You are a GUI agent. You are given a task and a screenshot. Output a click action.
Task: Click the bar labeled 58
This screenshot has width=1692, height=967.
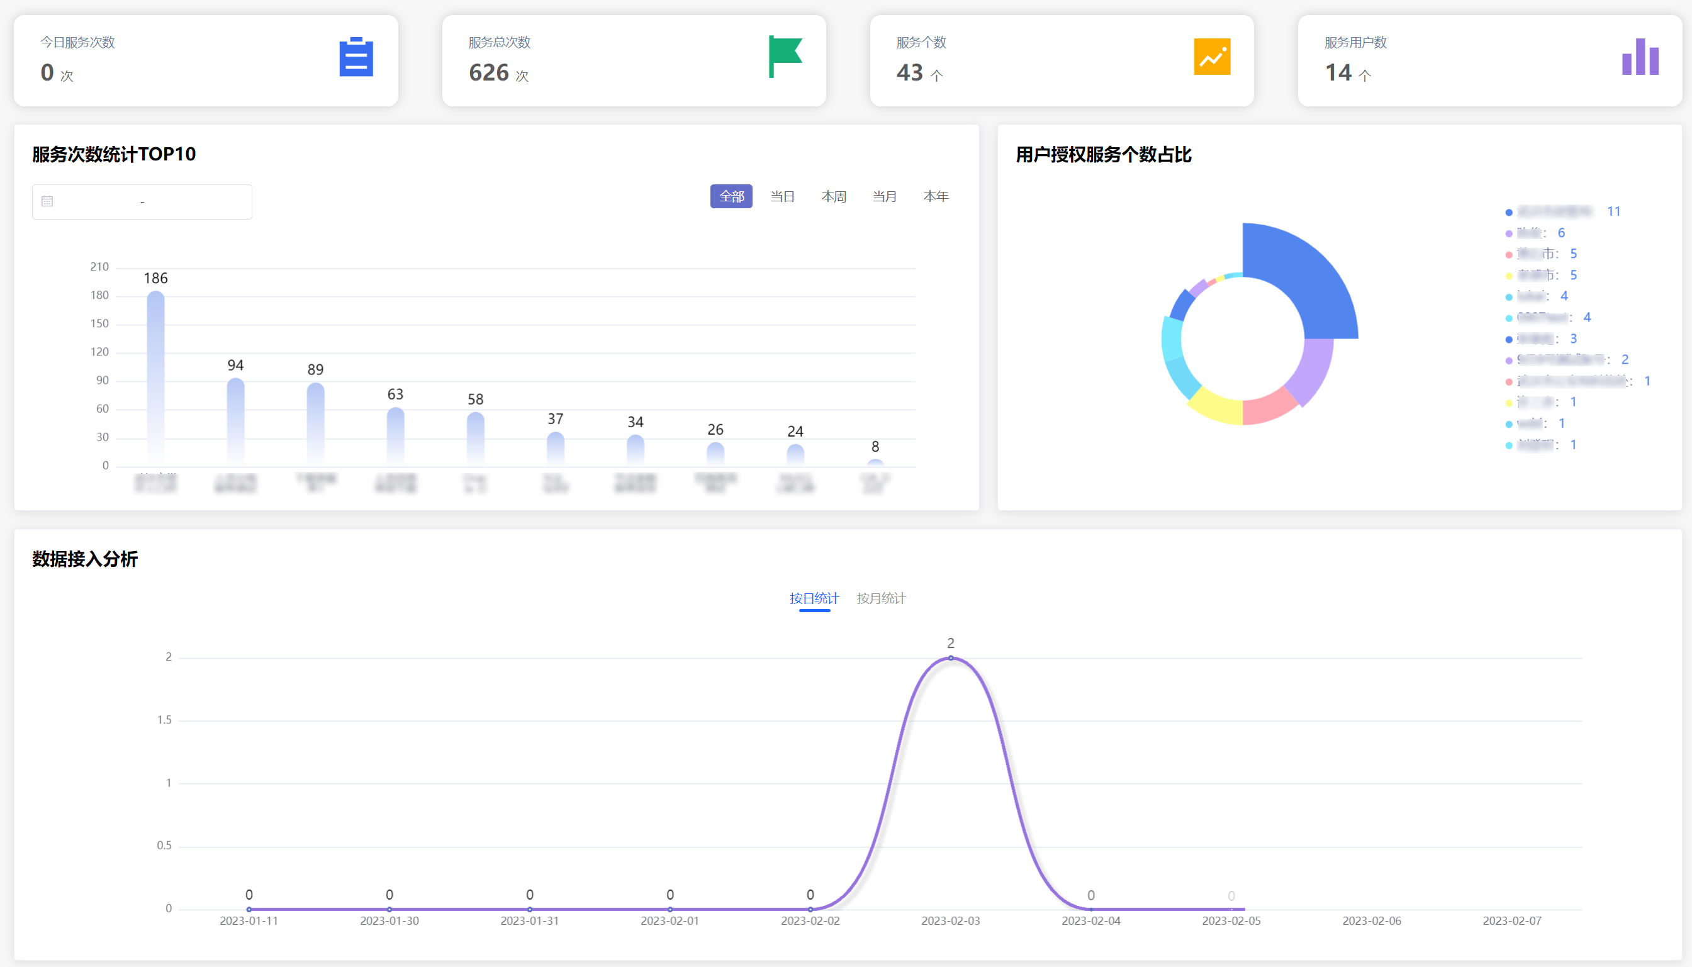476,439
